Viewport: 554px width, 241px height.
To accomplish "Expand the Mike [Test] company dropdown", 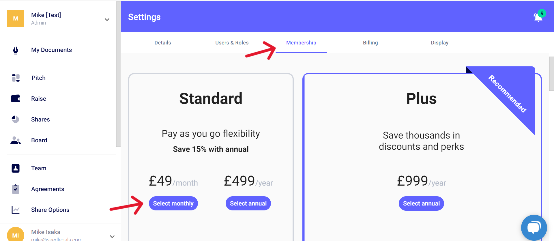I will pyautogui.click(x=107, y=20).
